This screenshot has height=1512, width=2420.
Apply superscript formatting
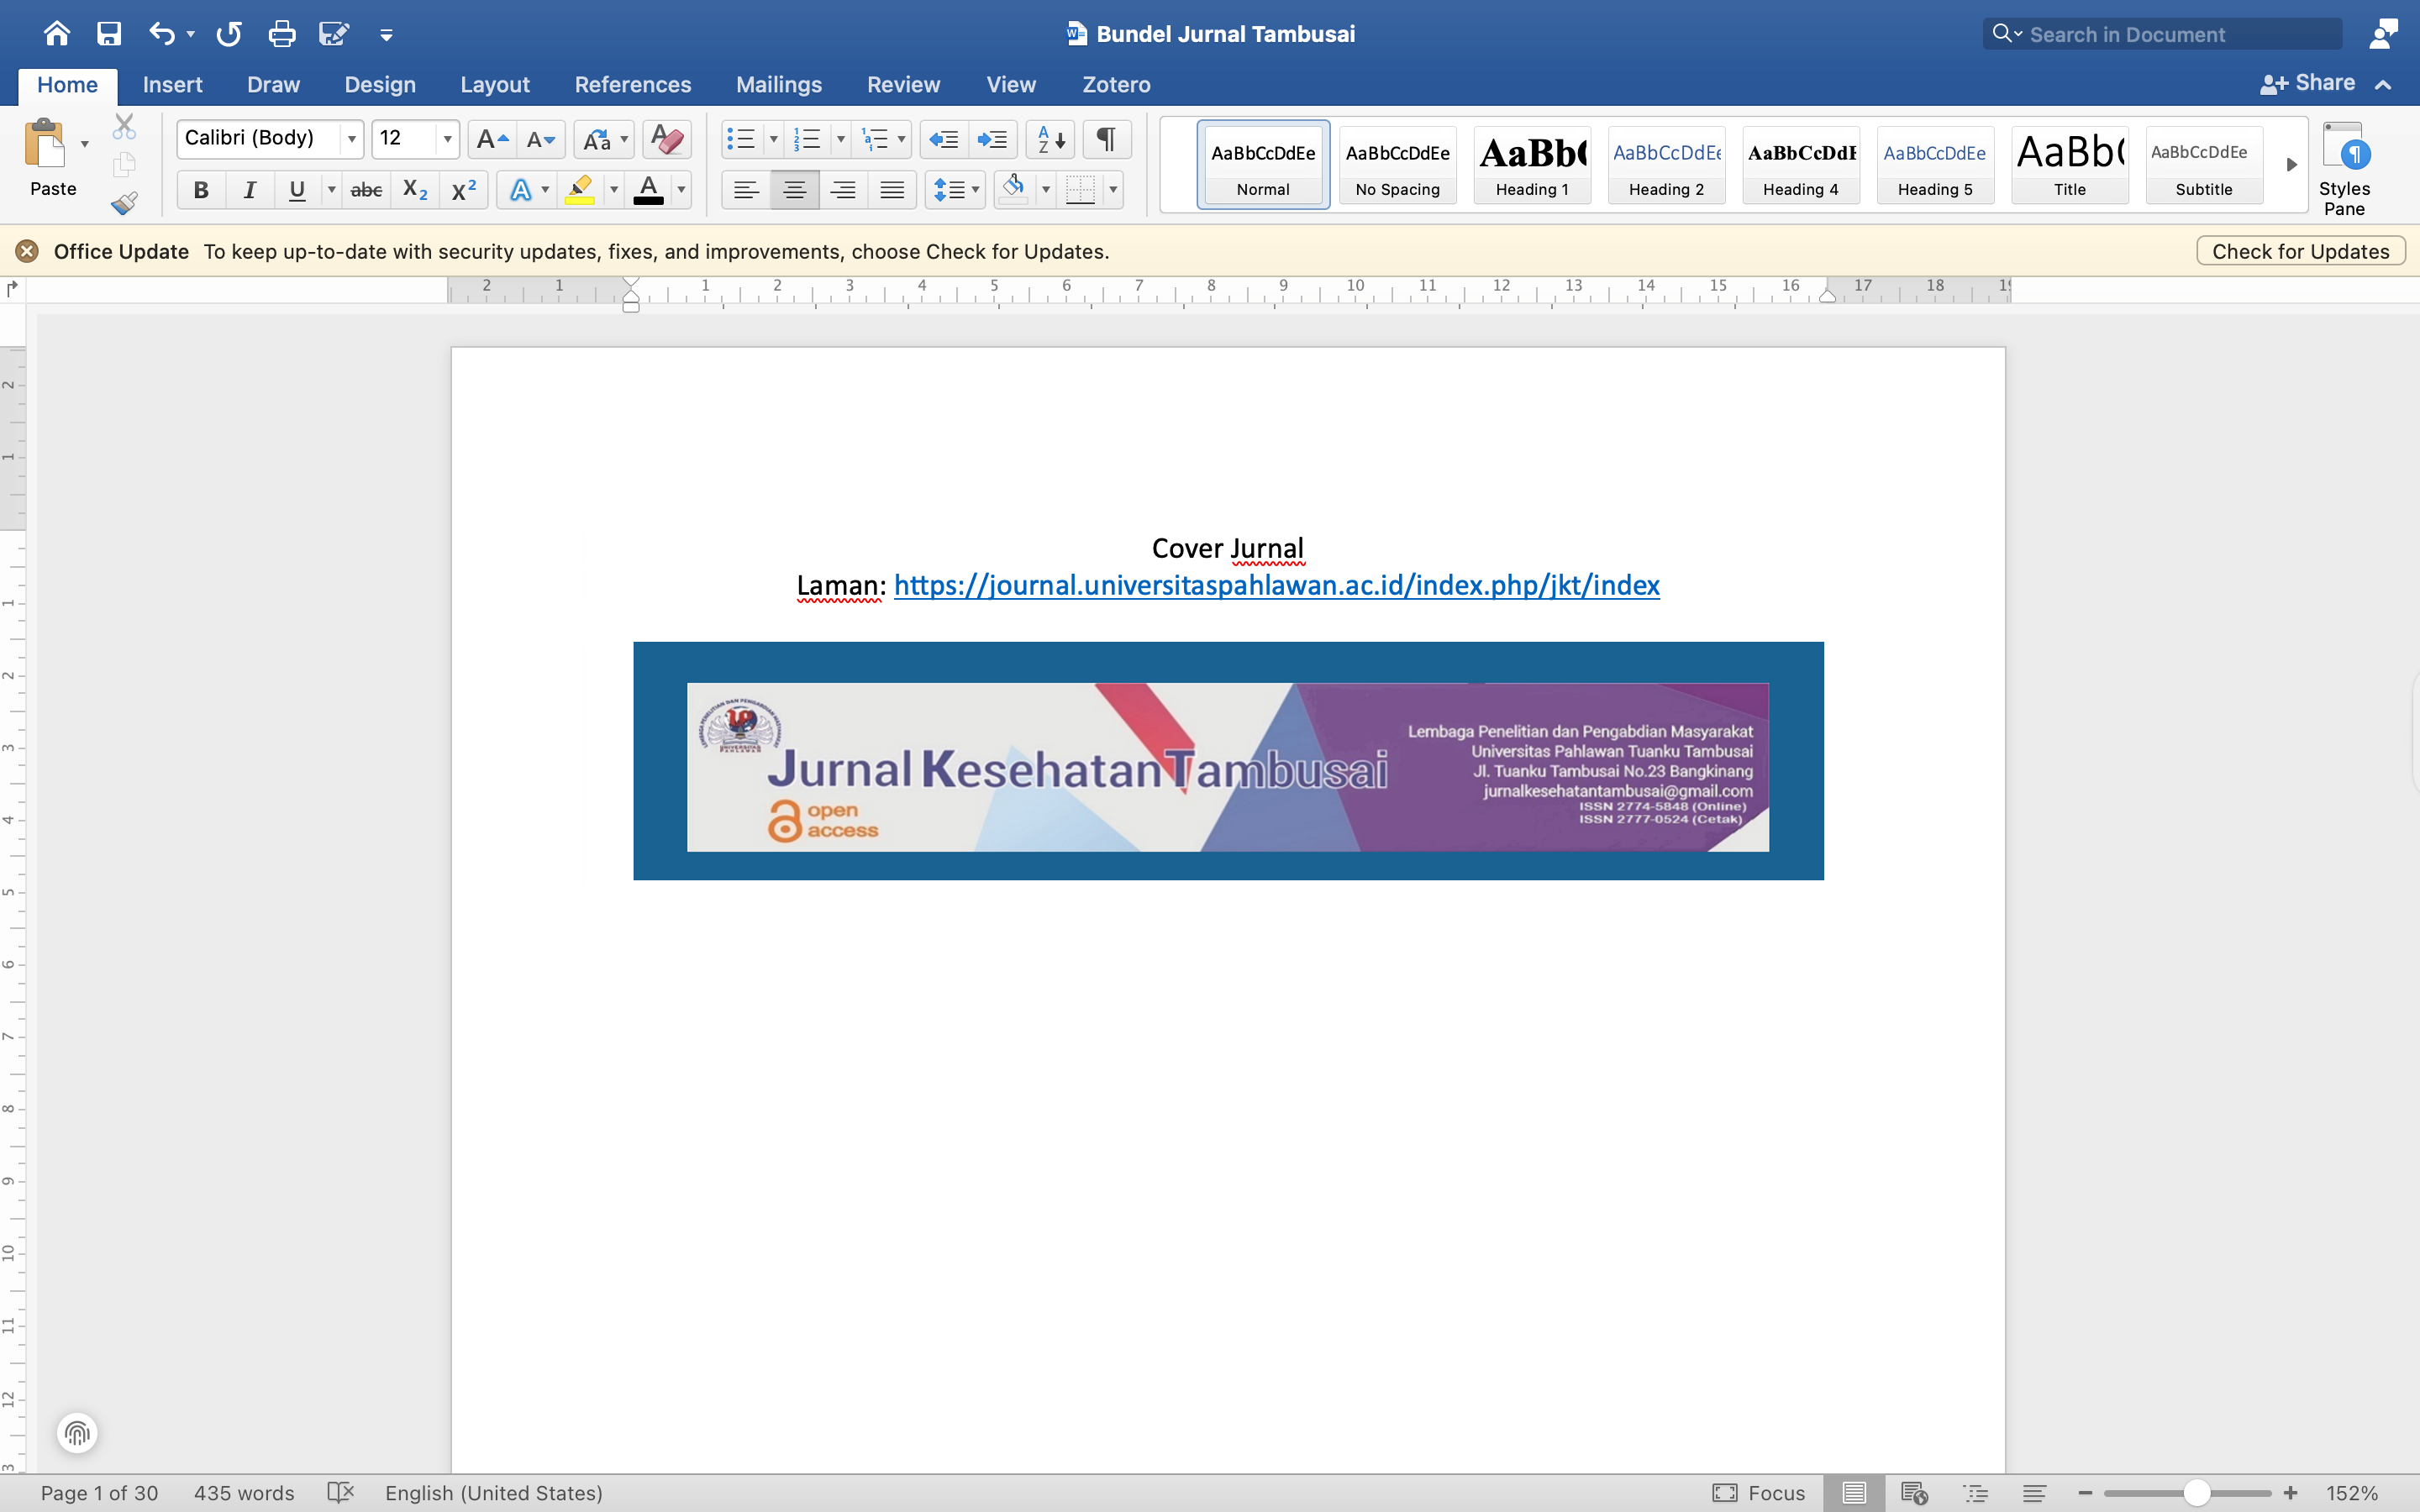[463, 190]
